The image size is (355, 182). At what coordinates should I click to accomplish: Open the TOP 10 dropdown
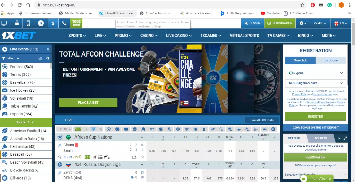click(64, 129)
